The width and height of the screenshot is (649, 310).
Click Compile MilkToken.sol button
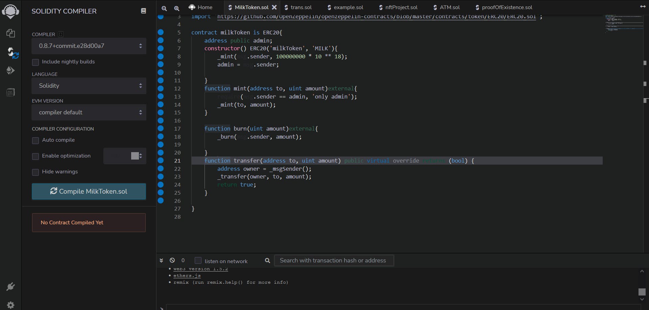[x=89, y=191]
